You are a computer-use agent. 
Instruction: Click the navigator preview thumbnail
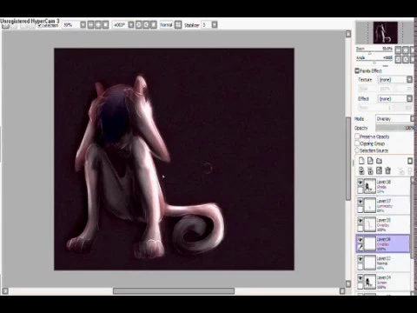385,32
